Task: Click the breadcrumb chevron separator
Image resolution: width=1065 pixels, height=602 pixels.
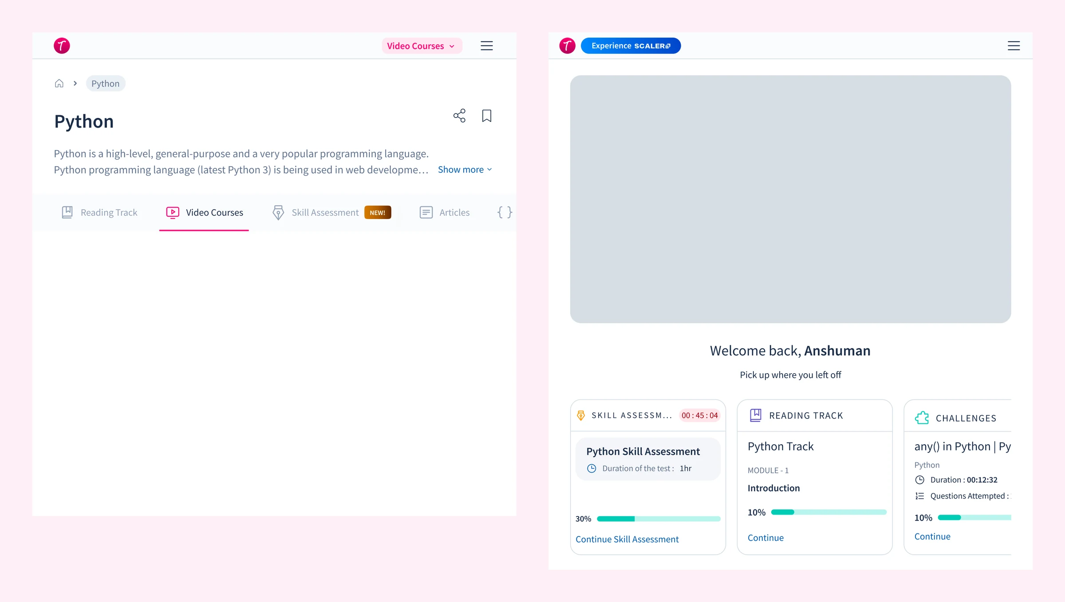Action: point(75,83)
